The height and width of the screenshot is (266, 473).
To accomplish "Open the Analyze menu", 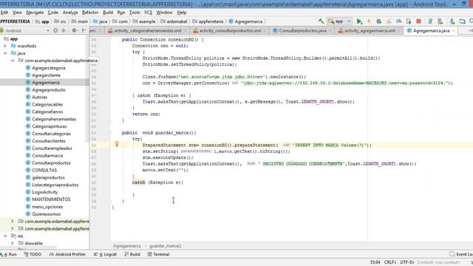I will click(x=70, y=13).
